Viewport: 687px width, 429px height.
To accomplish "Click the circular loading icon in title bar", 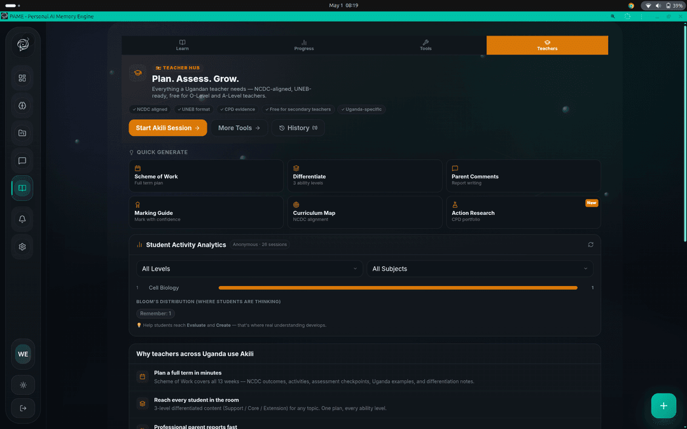I will point(627,16).
